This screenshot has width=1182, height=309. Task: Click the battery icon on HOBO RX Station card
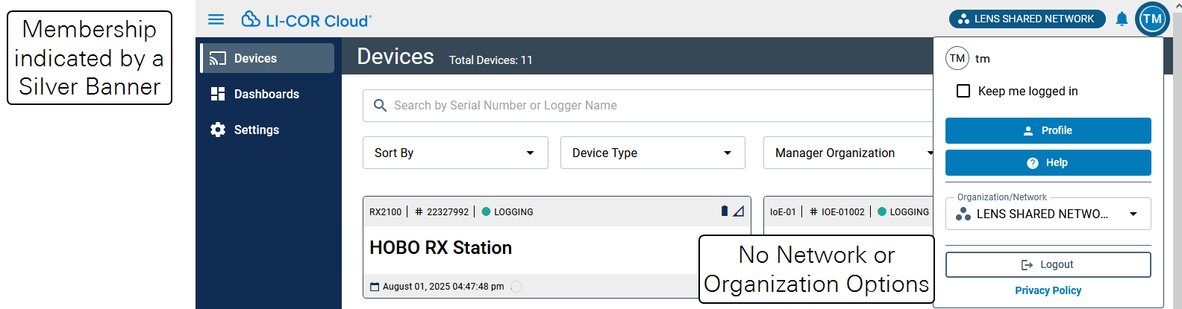pyautogui.click(x=724, y=211)
